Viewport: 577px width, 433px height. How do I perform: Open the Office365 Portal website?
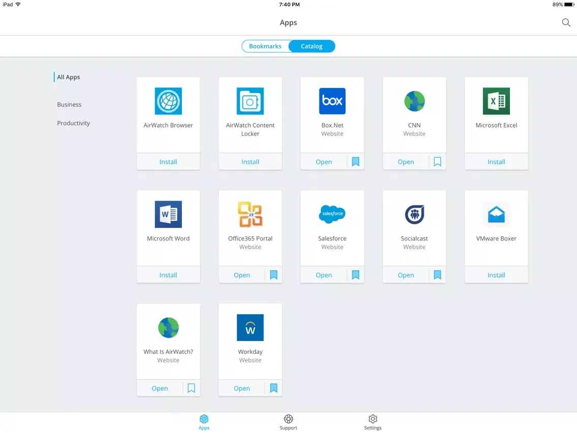(x=242, y=275)
